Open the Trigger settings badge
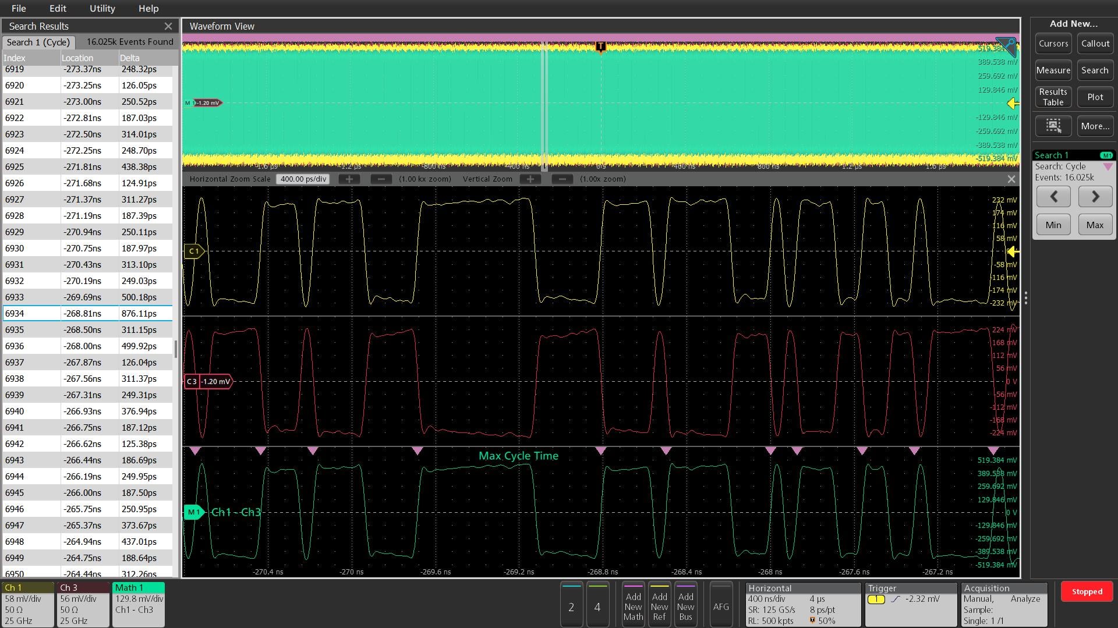 pos(911,604)
